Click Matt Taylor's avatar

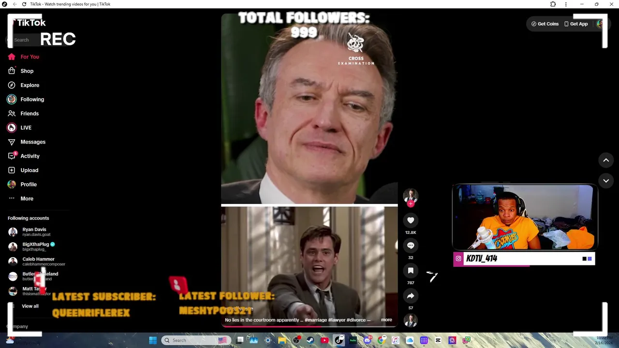[x=13, y=291]
